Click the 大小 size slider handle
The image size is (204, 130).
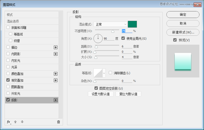click(96, 57)
